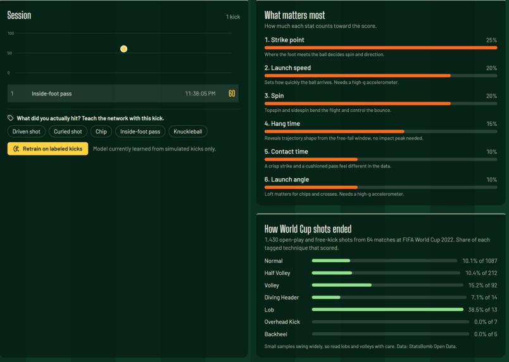
Task: Click the StatsBomb Open Data footnote
Action: (x=360, y=346)
